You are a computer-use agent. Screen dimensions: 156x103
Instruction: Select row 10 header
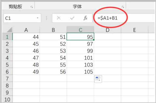pyautogui.click(x=7, y=99)
